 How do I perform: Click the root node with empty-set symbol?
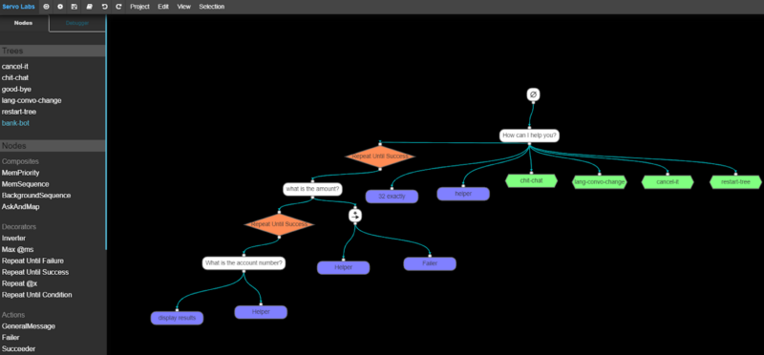(x=533, y=94)
